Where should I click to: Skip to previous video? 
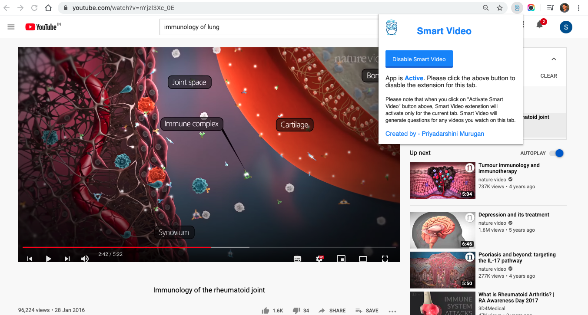click(x=30, y=259)
